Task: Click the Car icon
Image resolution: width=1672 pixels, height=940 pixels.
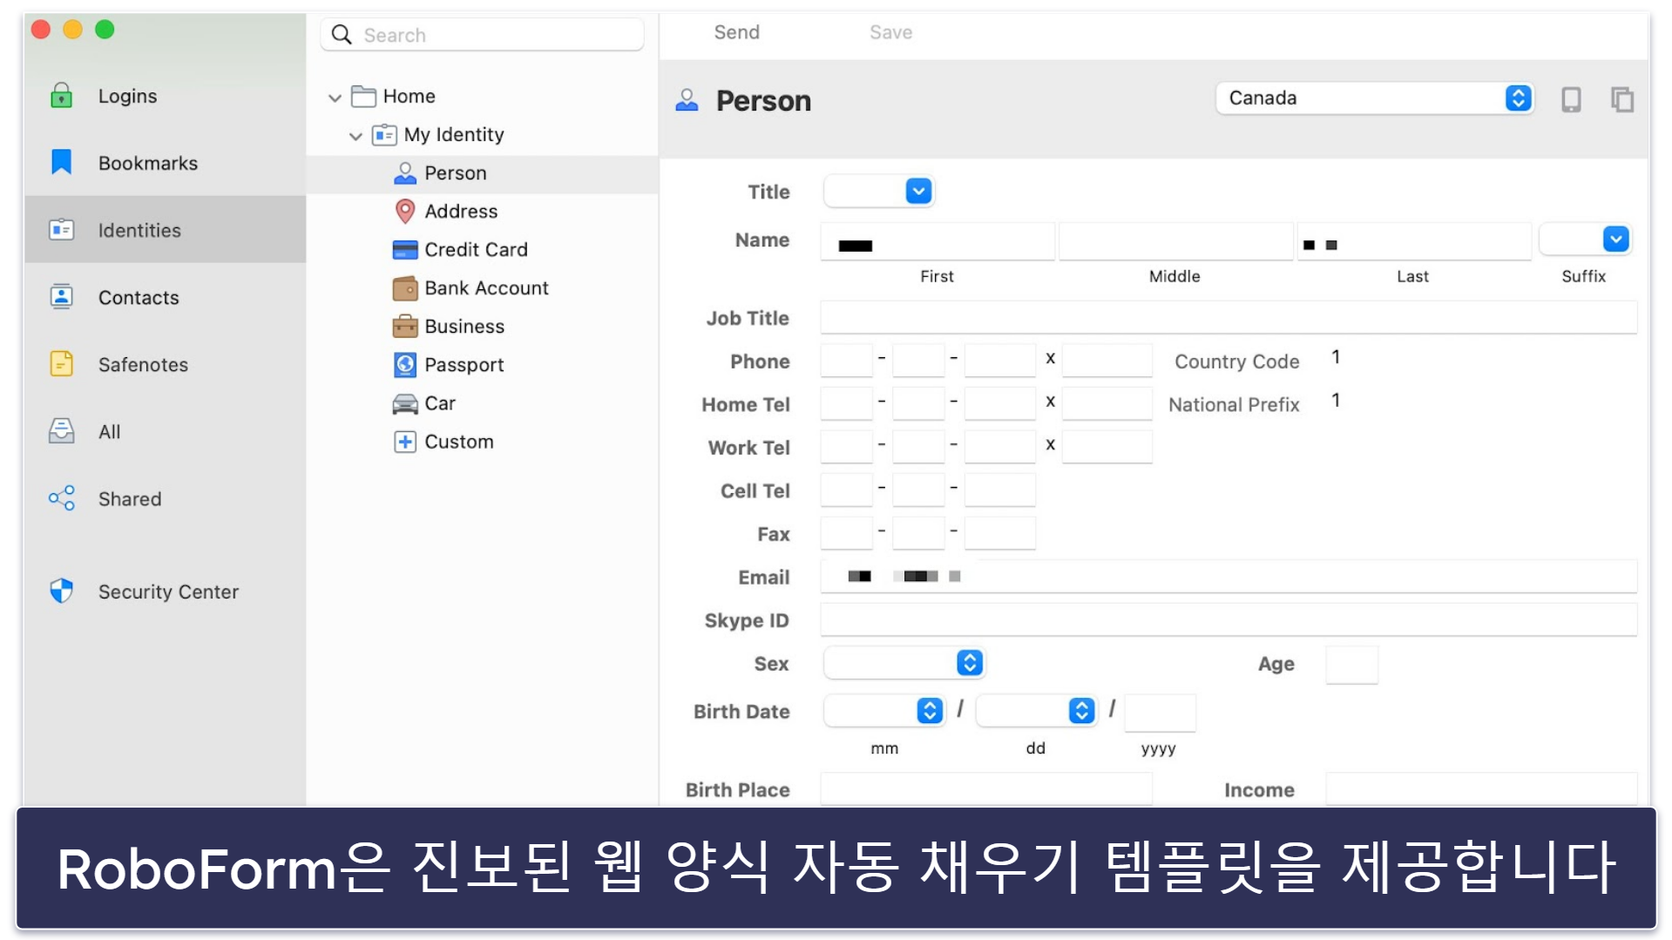Action: [x=405, y=403]
